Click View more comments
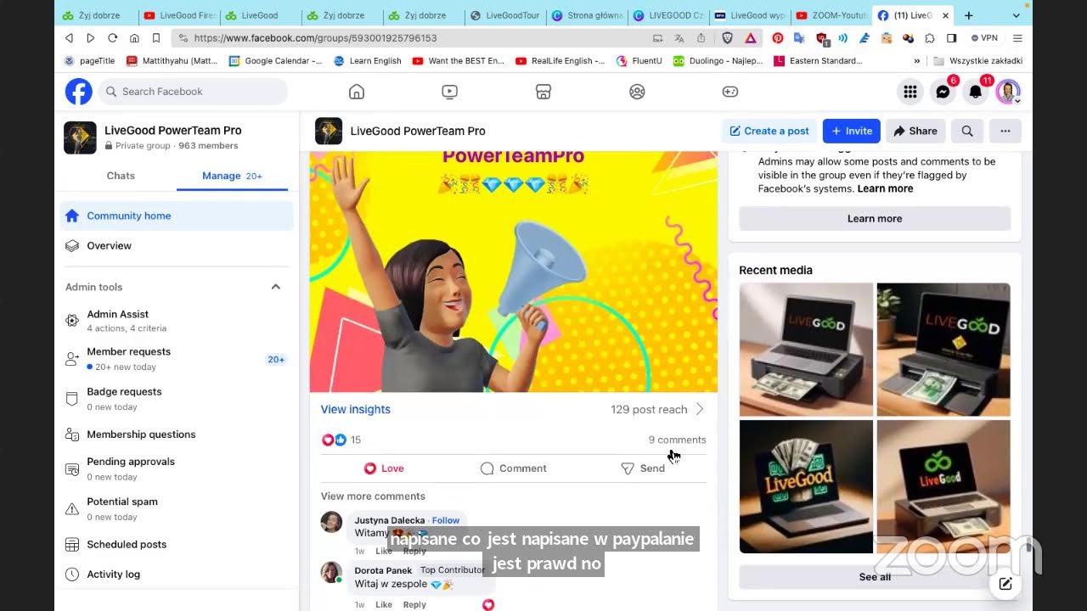1087x611 pixels. [x=373, y=496]
